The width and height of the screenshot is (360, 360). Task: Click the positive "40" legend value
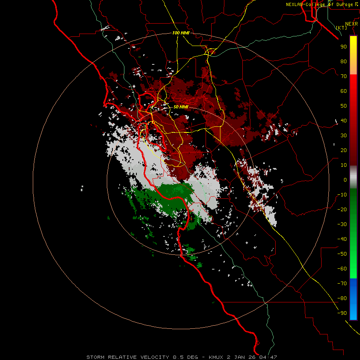(x=344, y=121)
